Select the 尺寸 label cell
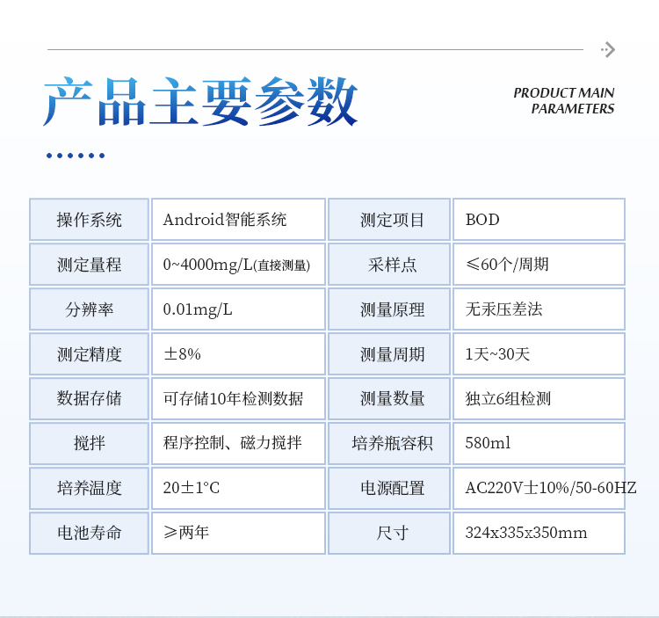The height and width of the screenshot is (618, 659). coord(389,533)
